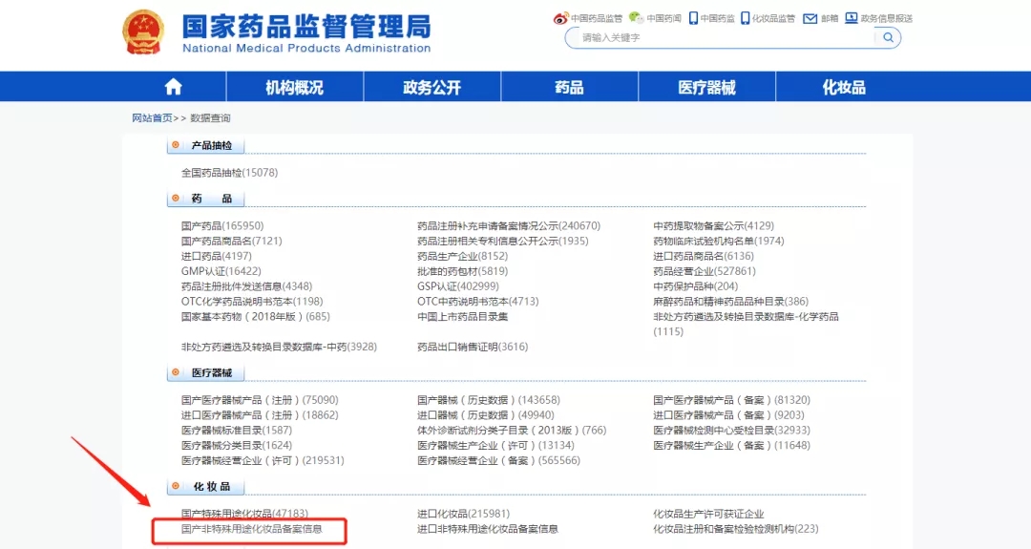Open 药品经营企业(527861)
1031x549 pixels.
click(x=705, y=271)
